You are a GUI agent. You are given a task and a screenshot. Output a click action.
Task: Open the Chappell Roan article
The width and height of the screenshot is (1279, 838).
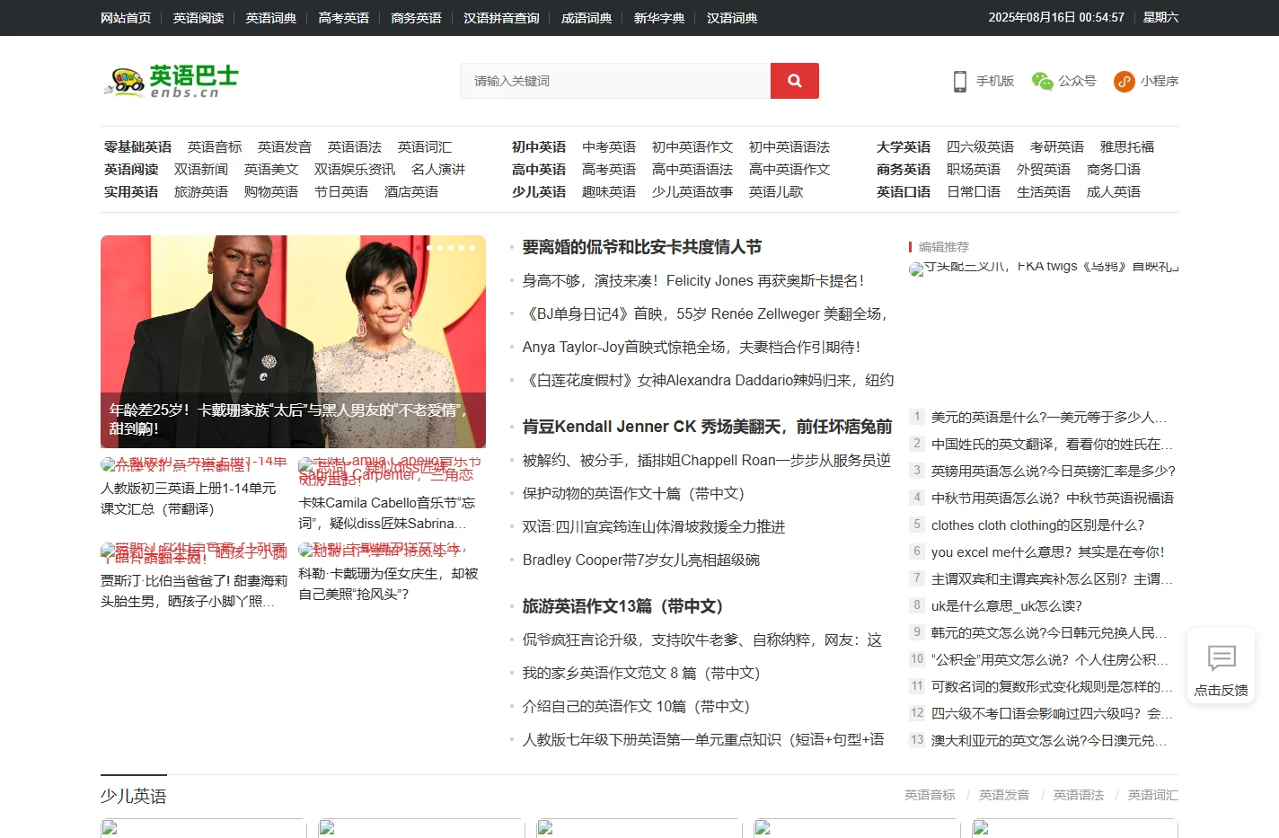[707, 461]
